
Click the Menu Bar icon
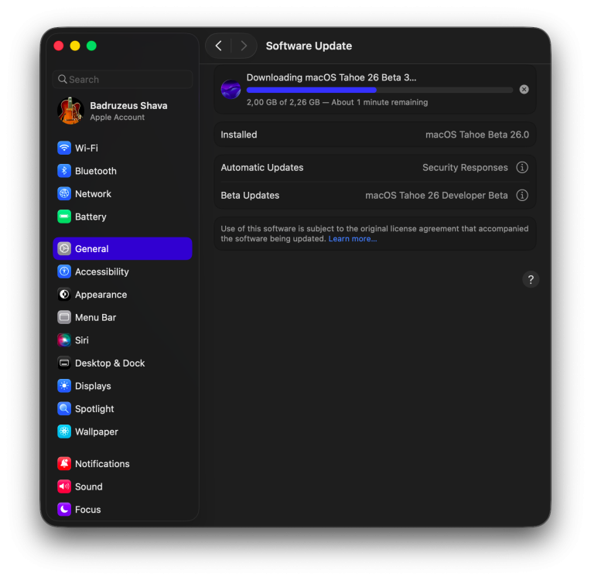click(64, 317)
